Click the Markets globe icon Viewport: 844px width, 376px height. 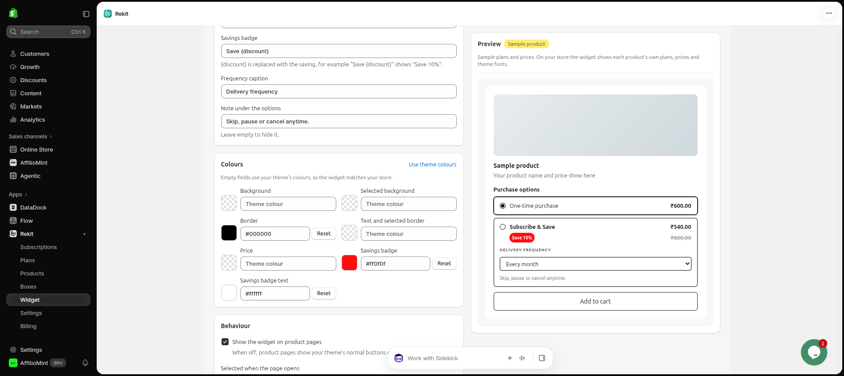pyautogui.click(x=13, y=106)
